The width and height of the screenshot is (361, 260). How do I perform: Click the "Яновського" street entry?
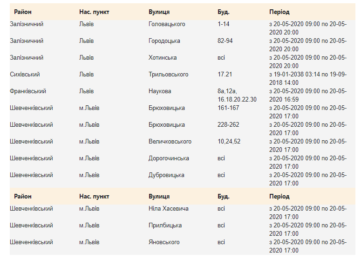click(x=164, y=242)
